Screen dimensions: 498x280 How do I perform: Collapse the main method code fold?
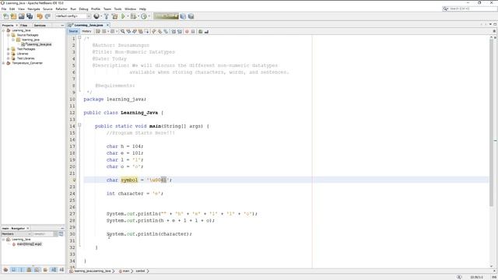[79, 124]
